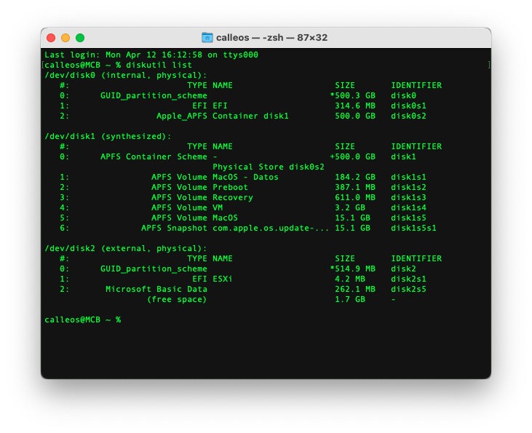
Task: Click the 'diskutil list' command text
Action: 159,65
